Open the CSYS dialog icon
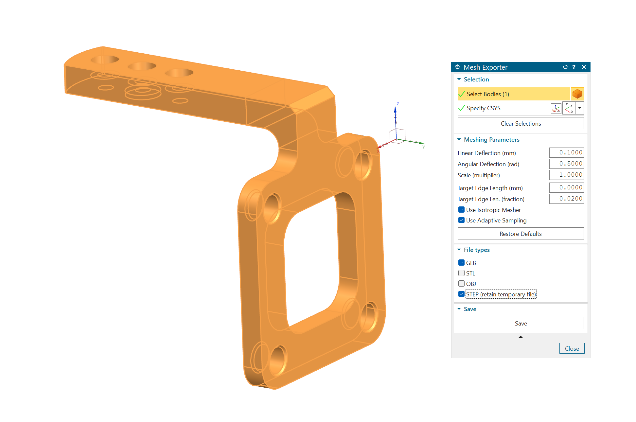Screen dimensions: 636x422 pyautogui.click(x=556, y=108)
